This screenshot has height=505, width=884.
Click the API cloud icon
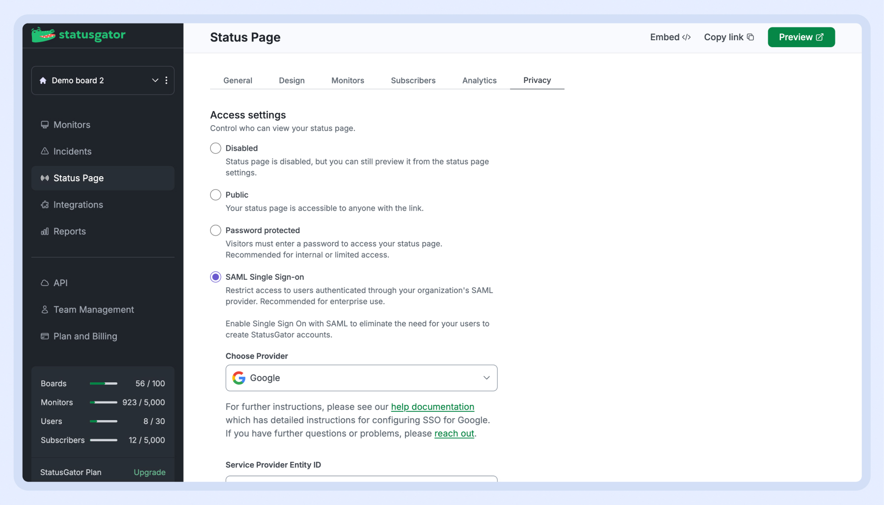click(45, 283)
